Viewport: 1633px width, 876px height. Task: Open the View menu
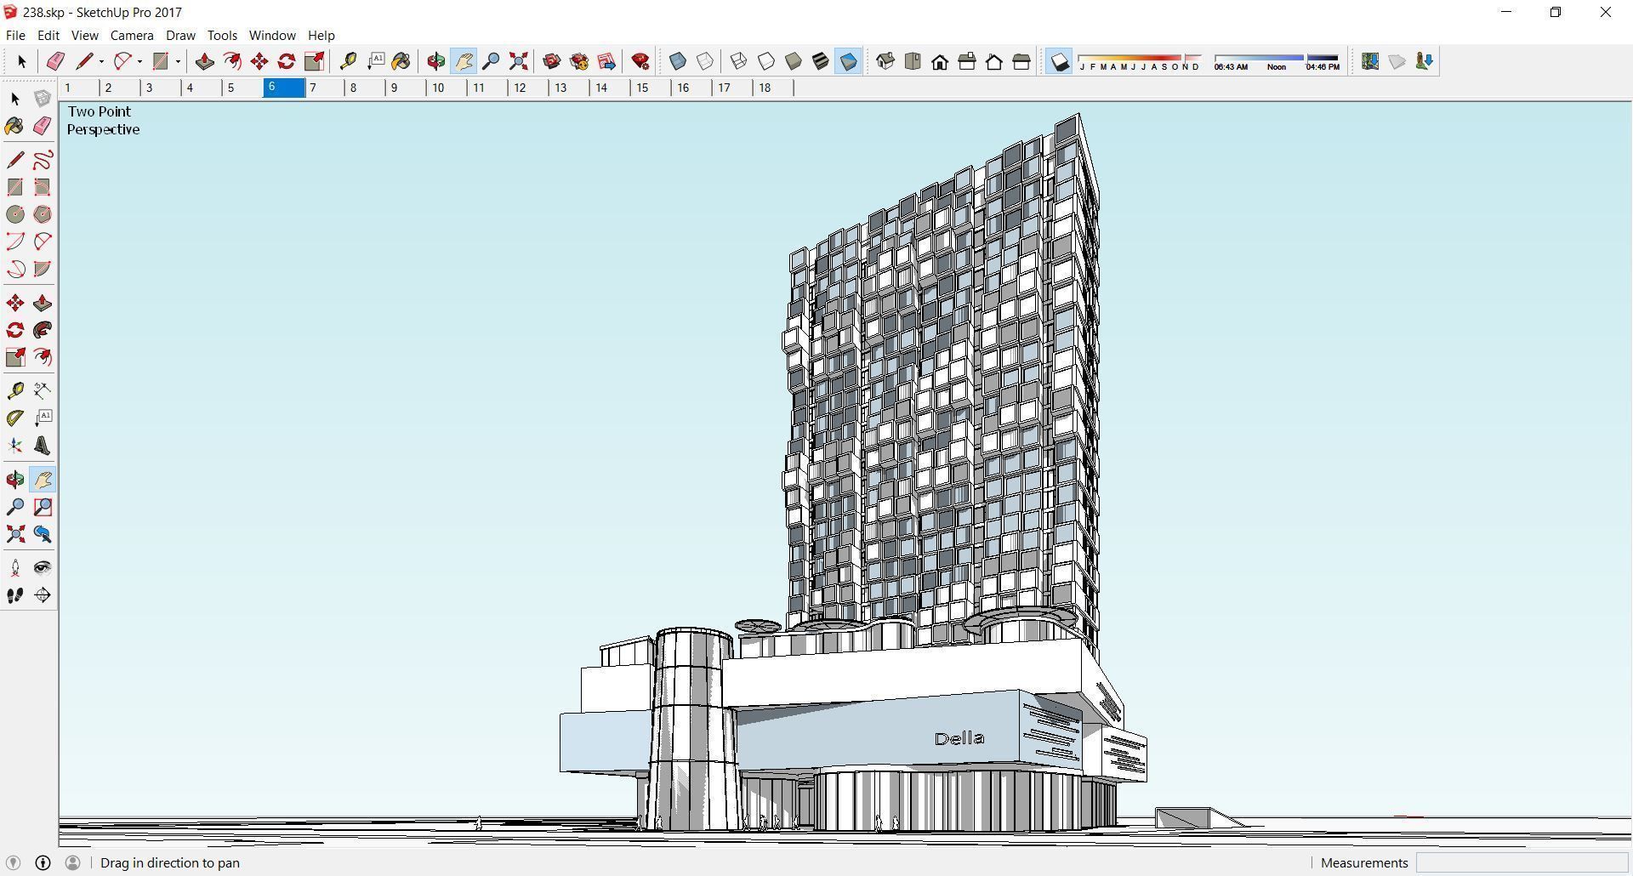point(84,35)
